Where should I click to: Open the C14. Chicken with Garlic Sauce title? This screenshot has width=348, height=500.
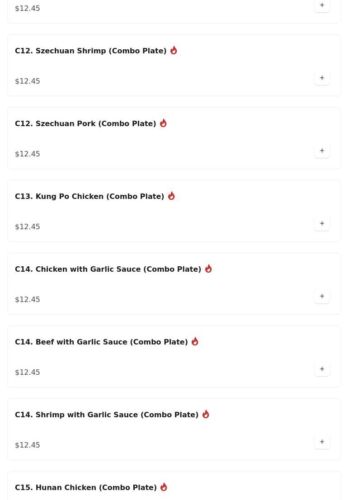(x=108, y=269)
